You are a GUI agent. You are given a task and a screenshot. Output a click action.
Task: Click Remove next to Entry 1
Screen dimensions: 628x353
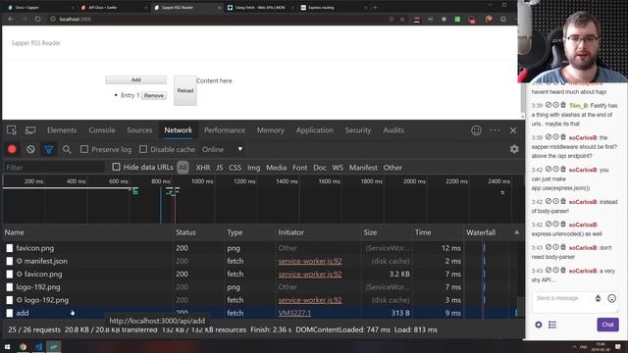pyautogui.click(x=154, y=96)
